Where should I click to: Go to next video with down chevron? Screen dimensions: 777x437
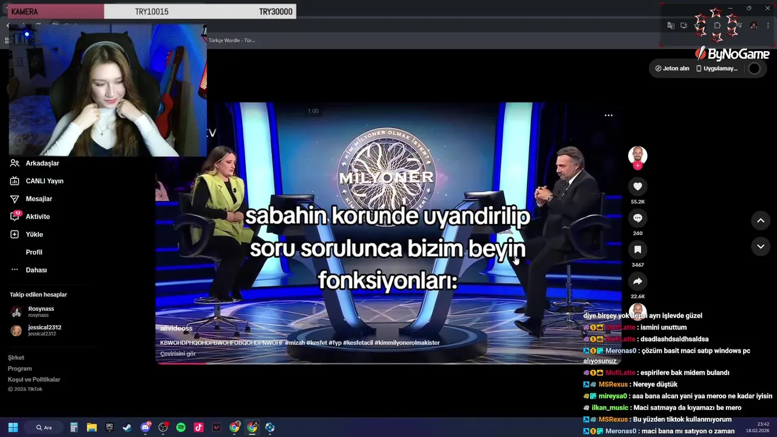coord(761,246)
